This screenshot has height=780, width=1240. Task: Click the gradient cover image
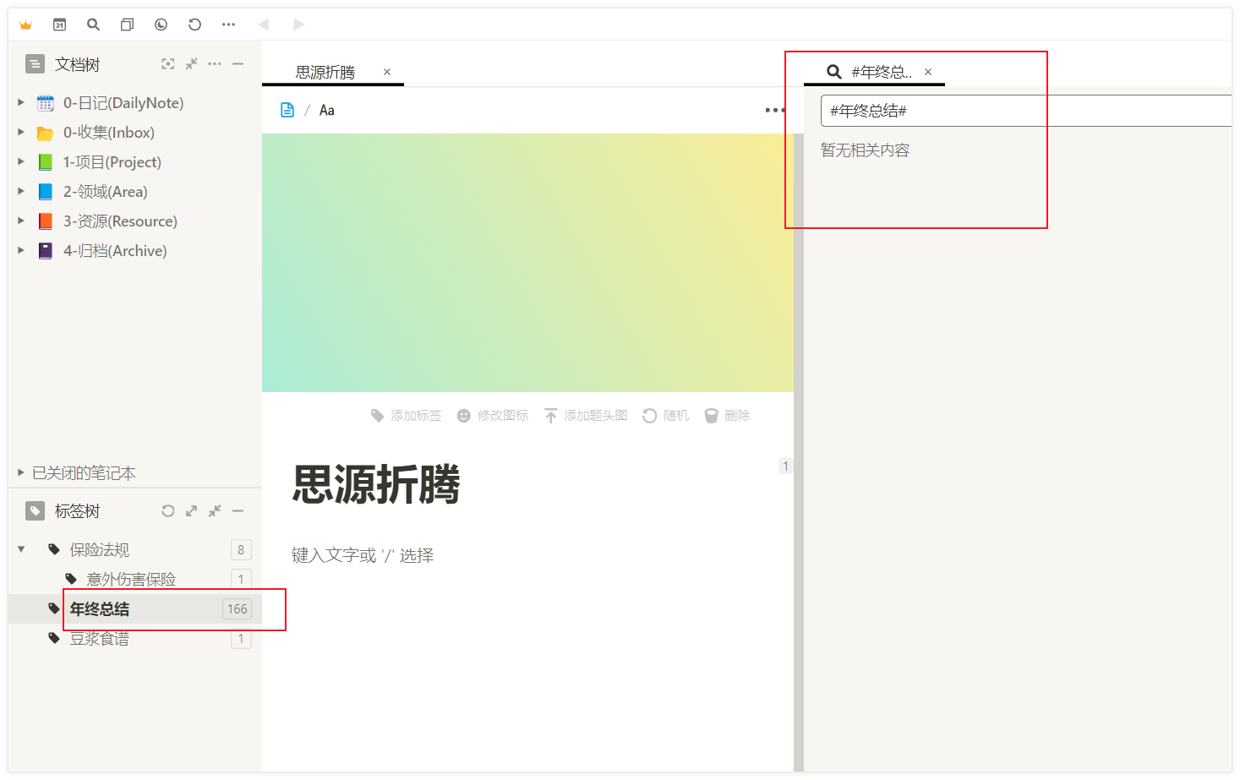[527, 263]
